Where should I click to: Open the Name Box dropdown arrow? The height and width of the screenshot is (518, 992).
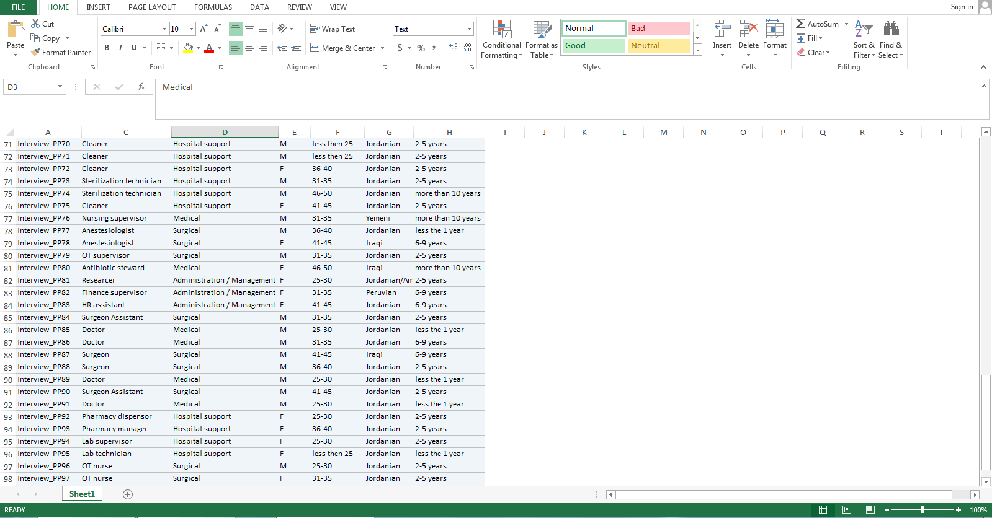coord(60,87)
